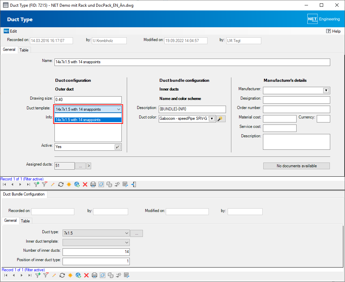Go to first record in Duct Type toolbar
Viewport: 345px width, 282px height.
4,184
